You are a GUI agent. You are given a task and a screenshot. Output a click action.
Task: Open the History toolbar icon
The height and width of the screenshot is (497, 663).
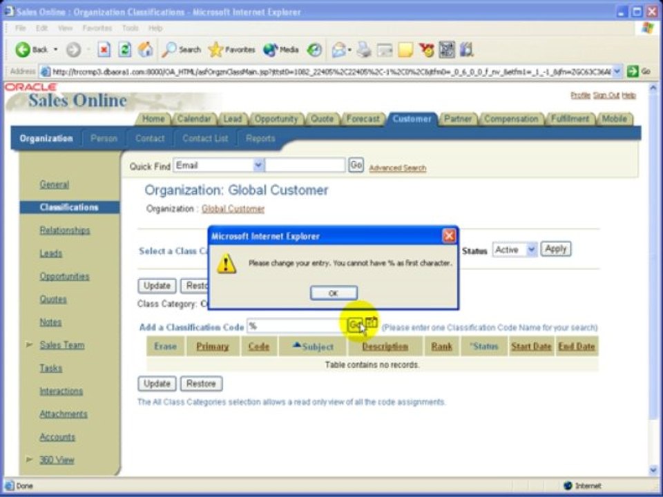click(x=314, y=50)
